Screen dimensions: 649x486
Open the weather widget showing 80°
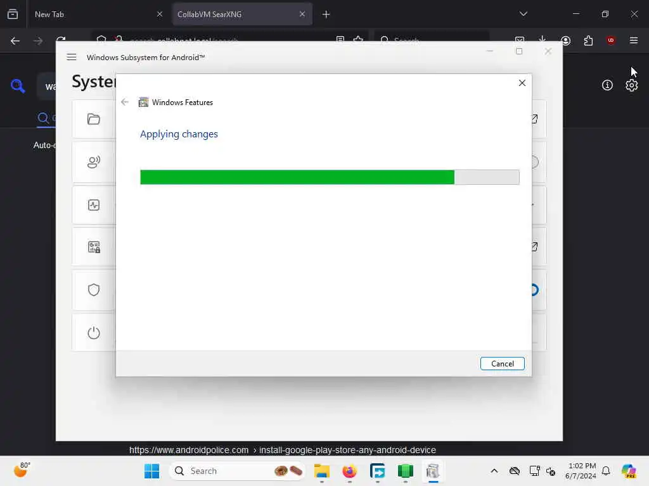pyautogui.click(x=22, y=470)
